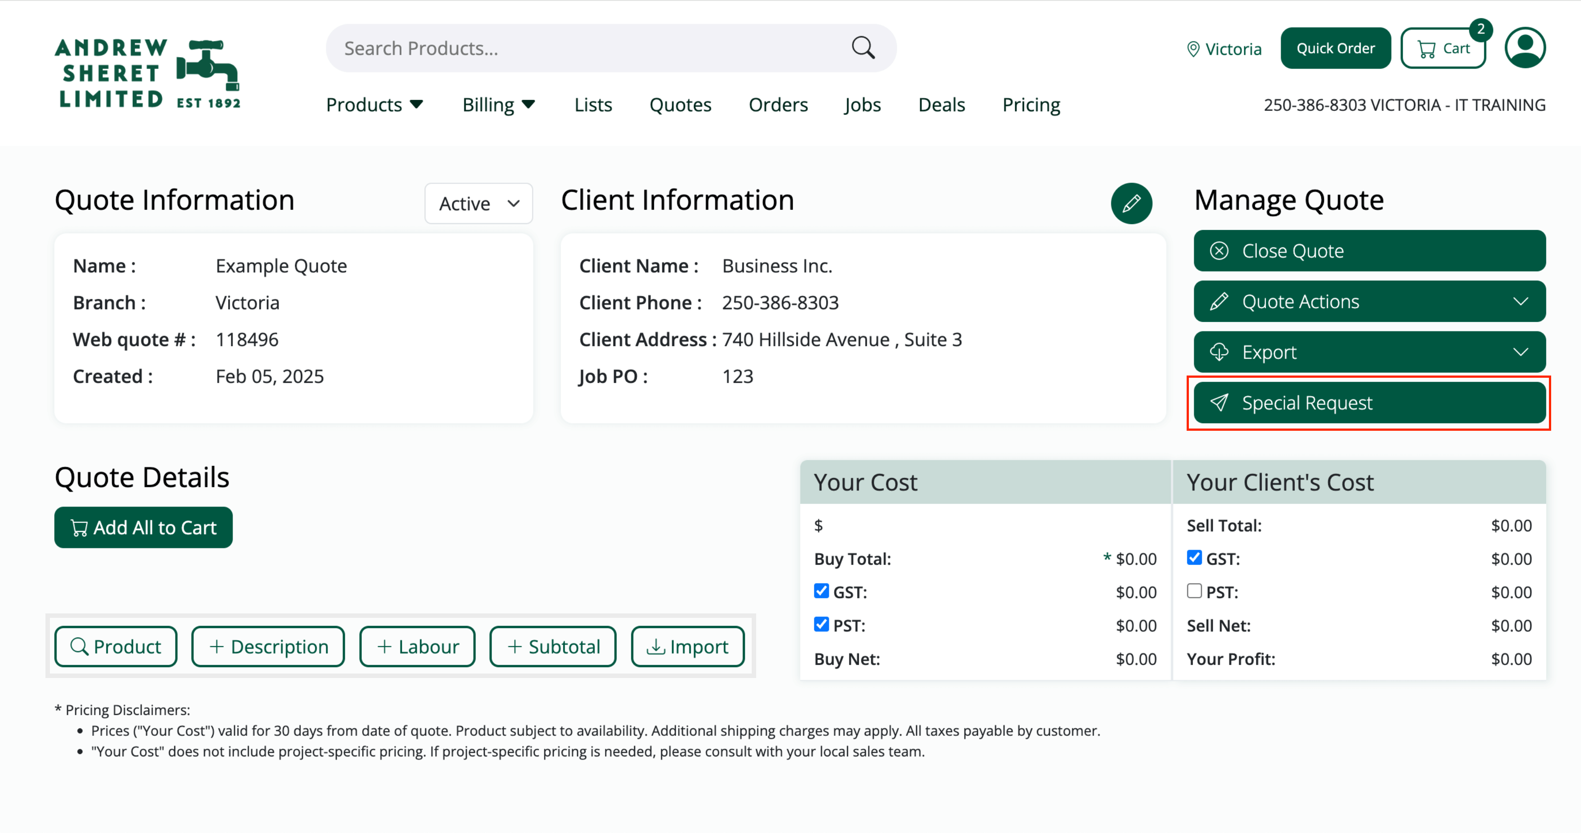1581x833 pixels.
Task: Click the Your Profit amount
Action: [1511, 659]
